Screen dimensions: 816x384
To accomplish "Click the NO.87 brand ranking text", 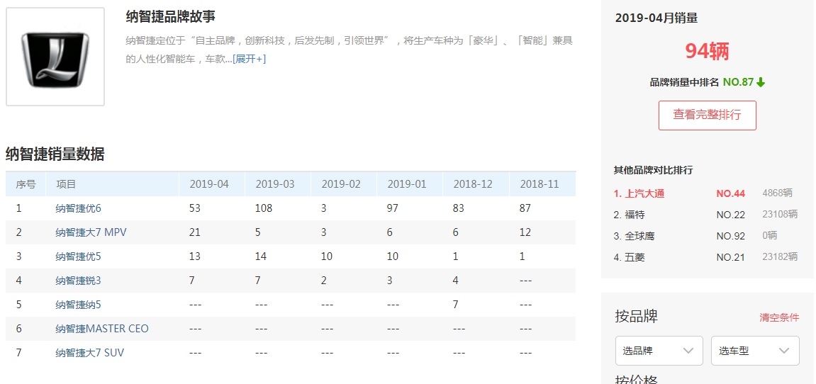I will (738, 82).
